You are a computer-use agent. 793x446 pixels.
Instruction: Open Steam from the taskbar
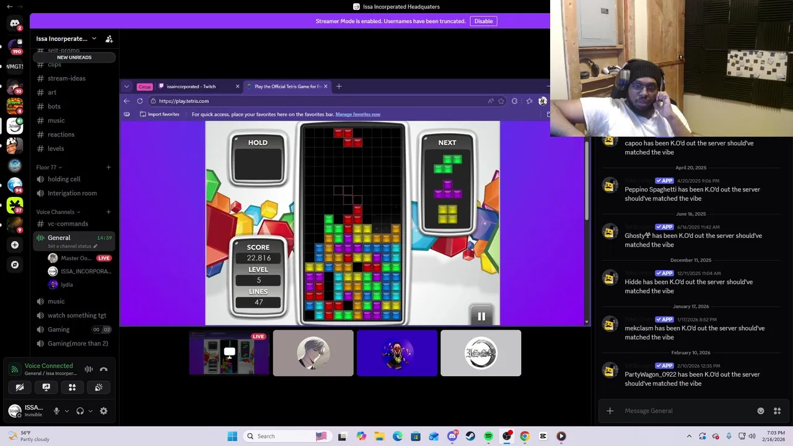470,436
